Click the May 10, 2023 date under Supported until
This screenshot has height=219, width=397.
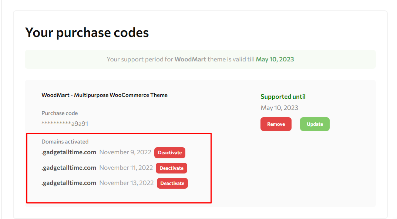(279, 108)
